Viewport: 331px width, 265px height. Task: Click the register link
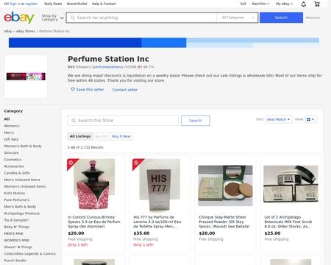pyautogui.click(x=32, y=4)
